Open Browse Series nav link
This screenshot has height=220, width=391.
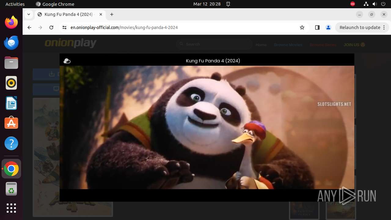(x=323, y=45)
